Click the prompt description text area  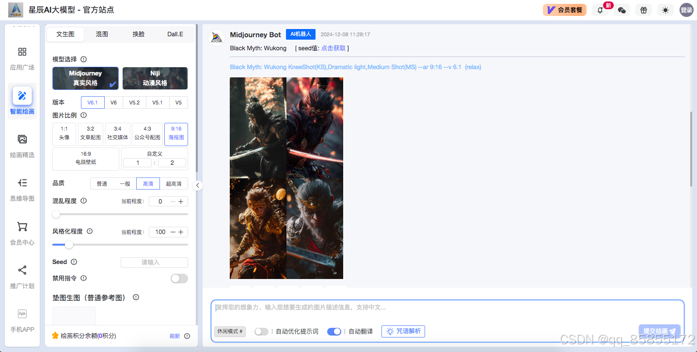tap(447, 312)
